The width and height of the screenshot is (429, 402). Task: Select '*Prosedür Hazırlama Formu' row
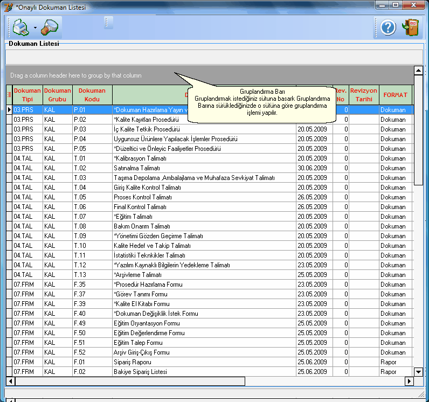coord(210,285)
